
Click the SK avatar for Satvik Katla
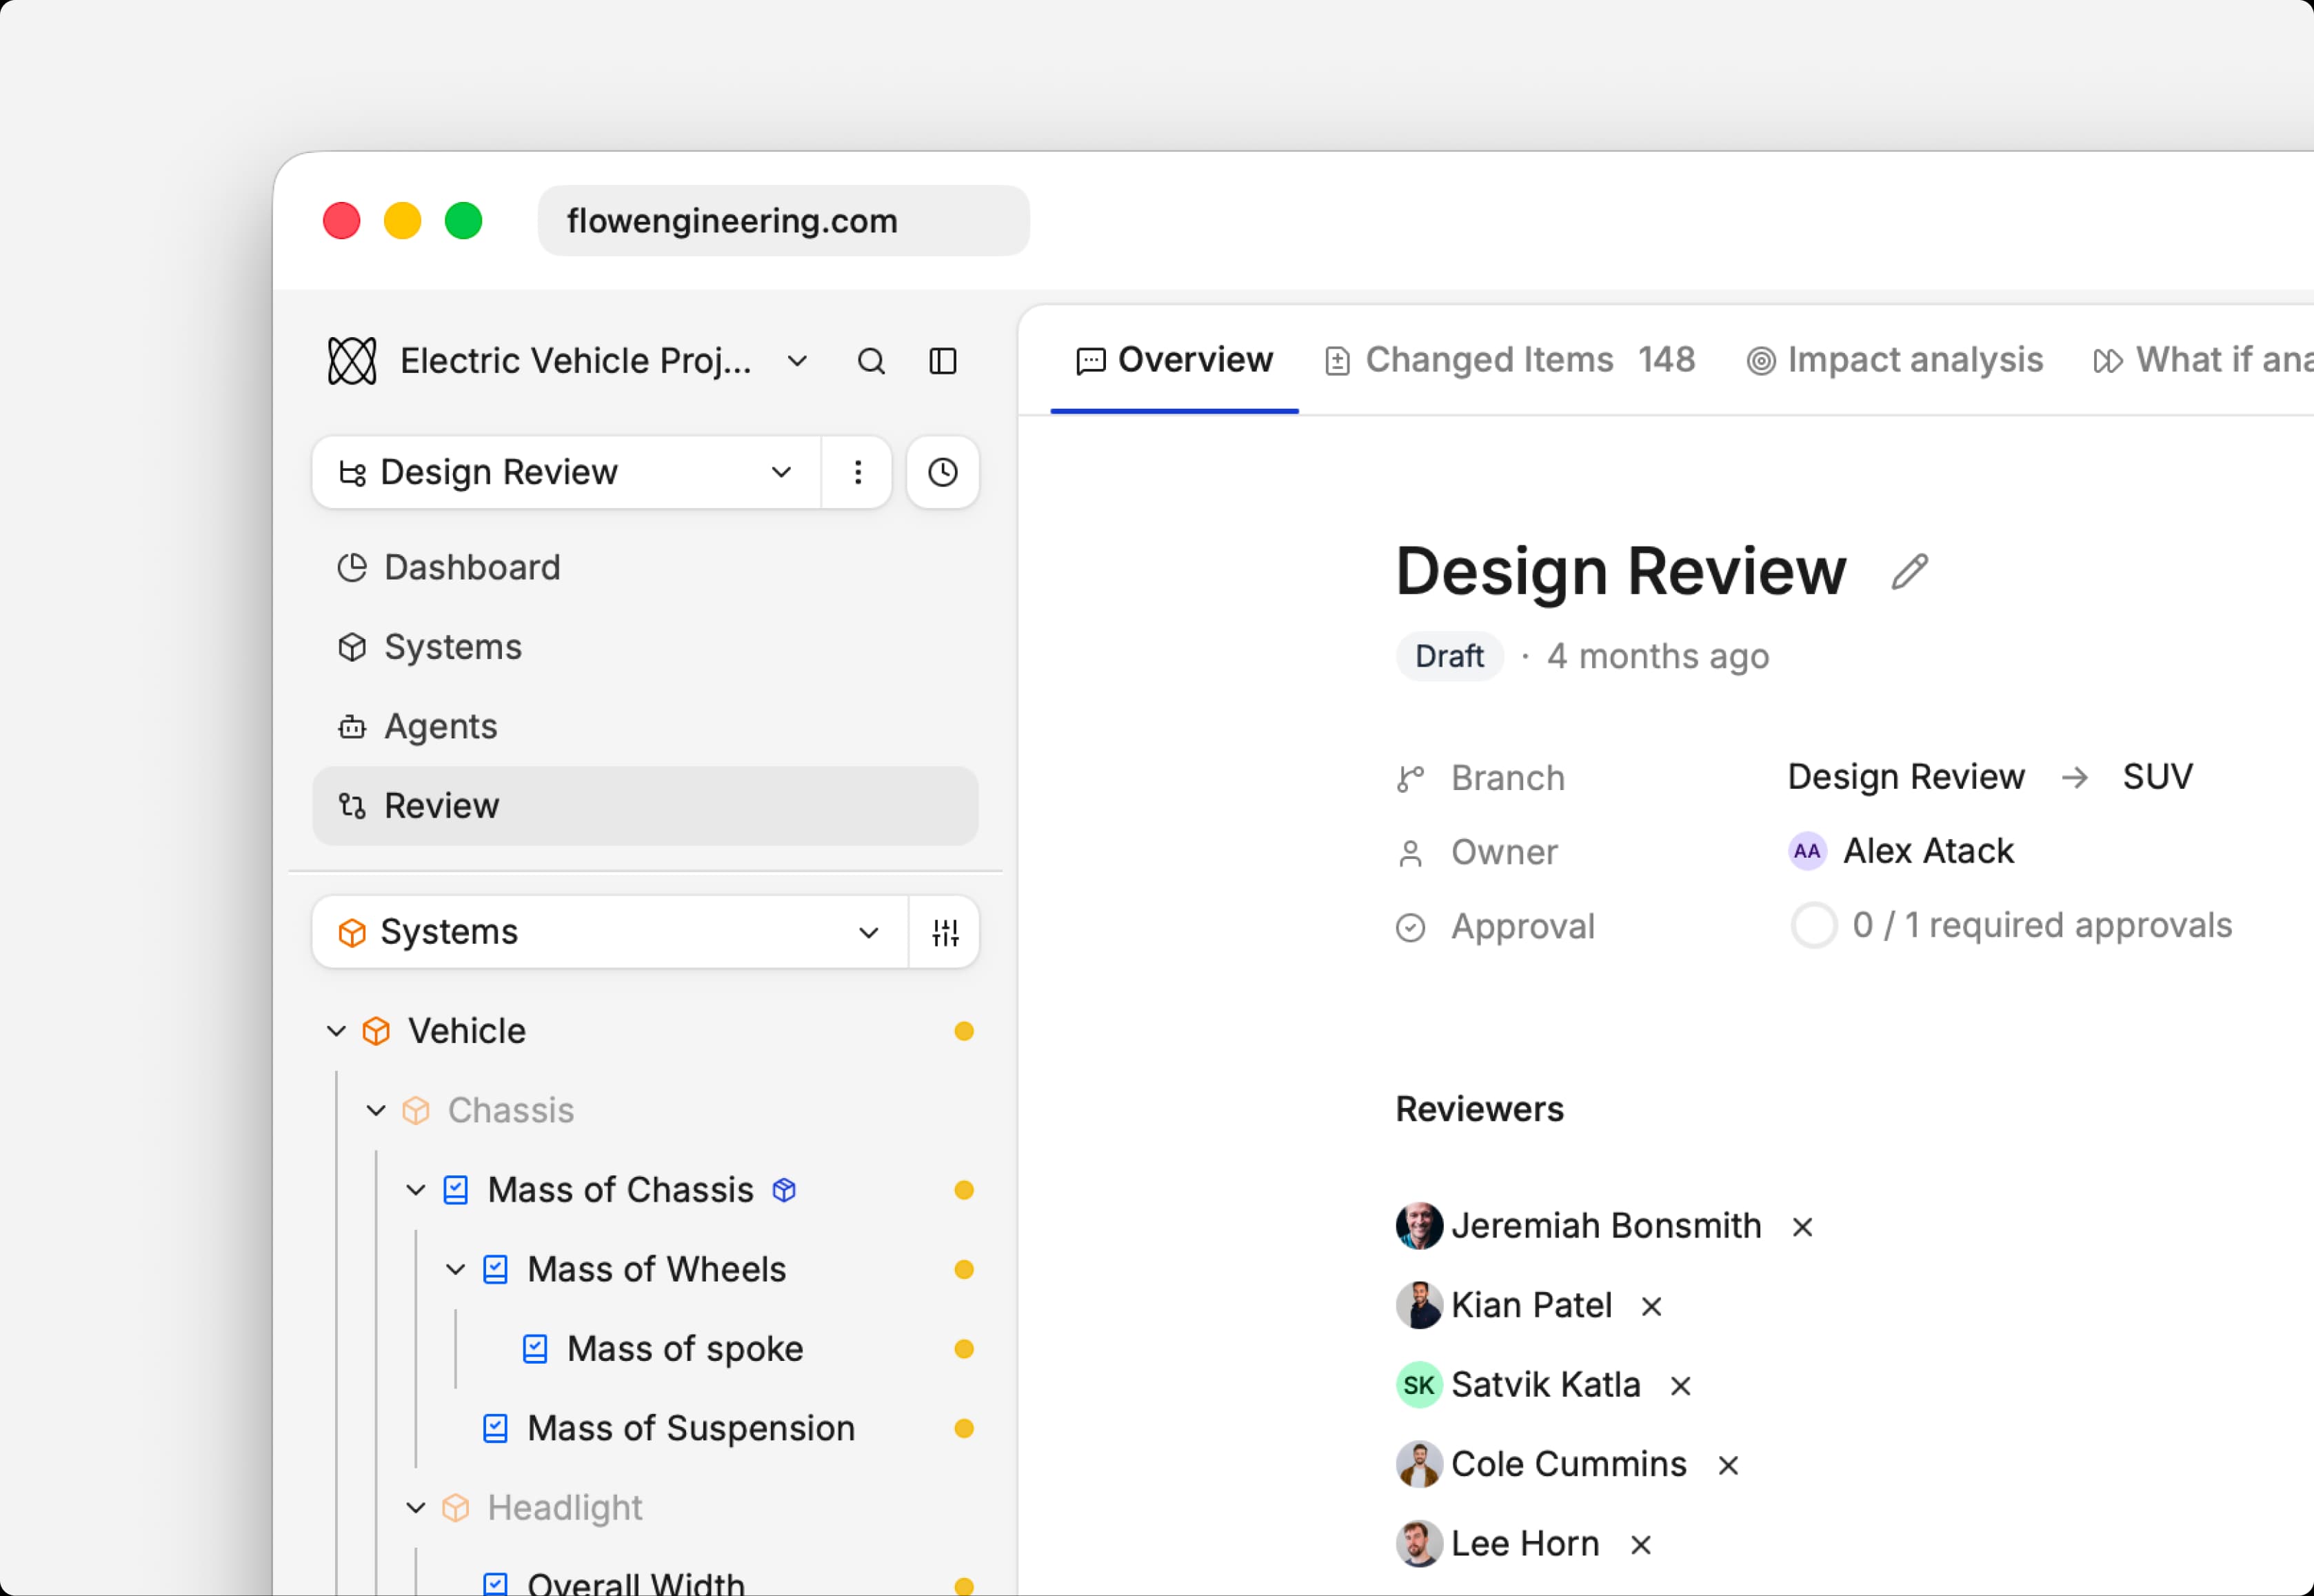point(1419,1385)
